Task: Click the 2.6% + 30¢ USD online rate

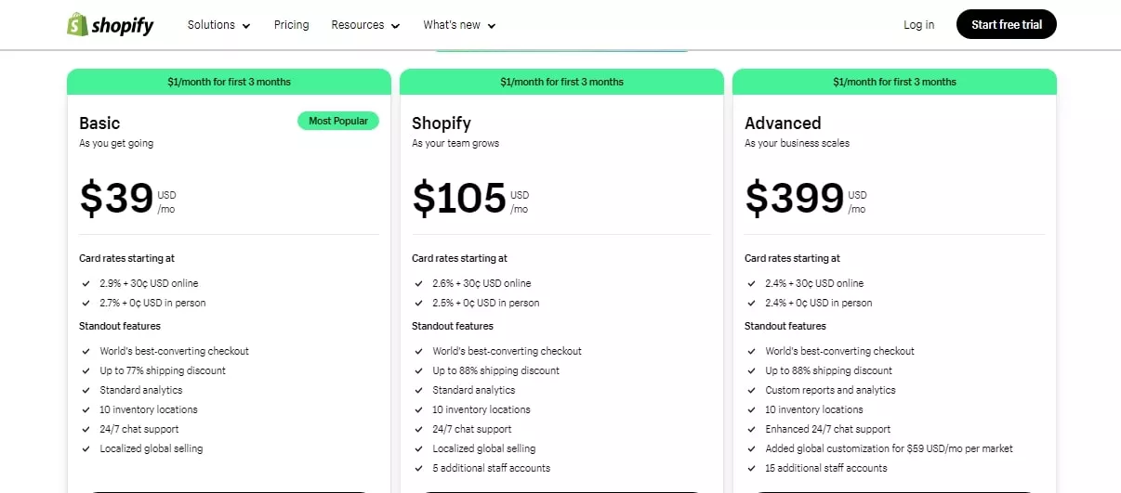Action: pos(481,283)
